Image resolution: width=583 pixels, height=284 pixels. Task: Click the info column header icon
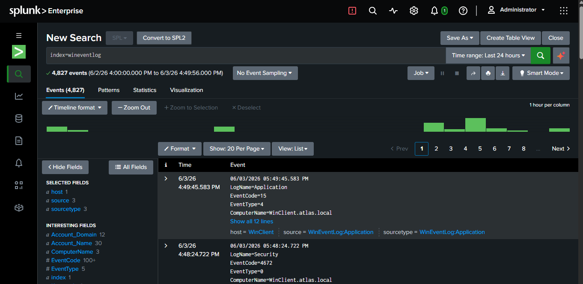click(166, 165)
